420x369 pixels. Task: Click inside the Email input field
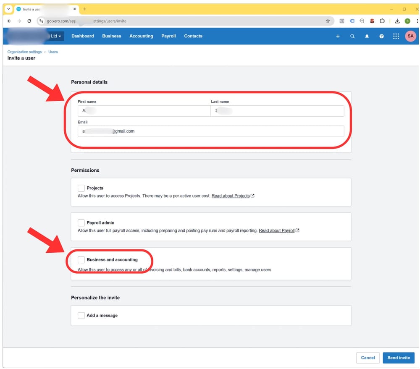coord(210,131)
